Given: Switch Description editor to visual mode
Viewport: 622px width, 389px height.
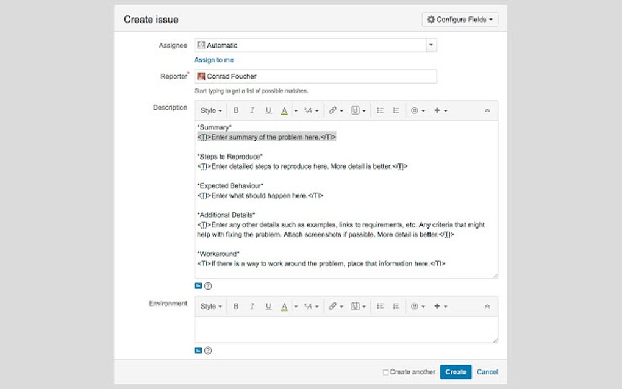Looking at the screenshot, I should [x=198, y=285].
